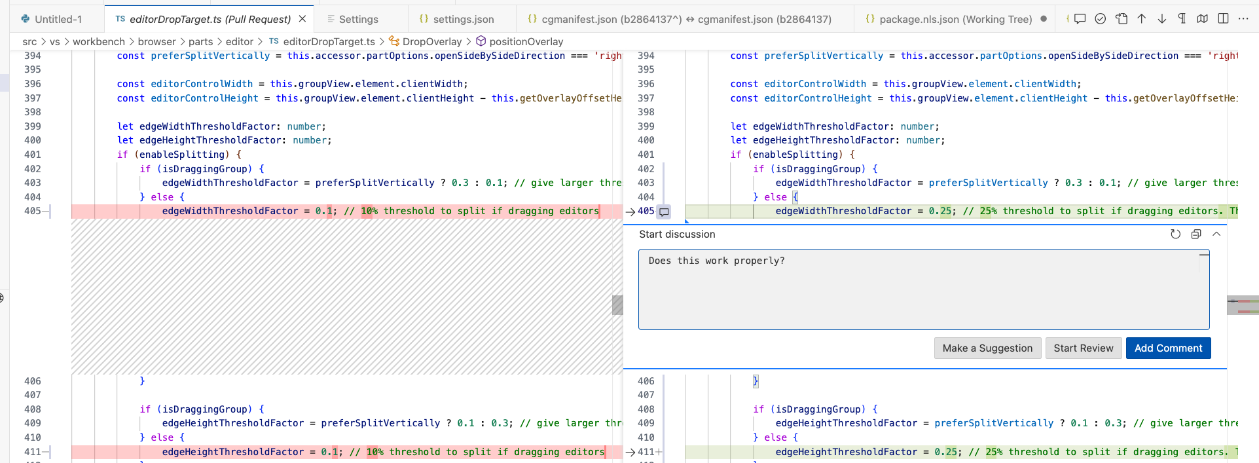Click the class symbol icon before DropOverlay

pos(394,41)
